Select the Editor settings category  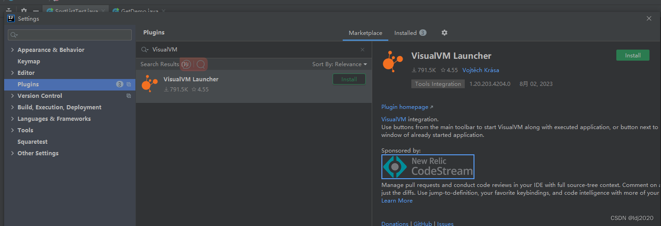click(26, 73)
